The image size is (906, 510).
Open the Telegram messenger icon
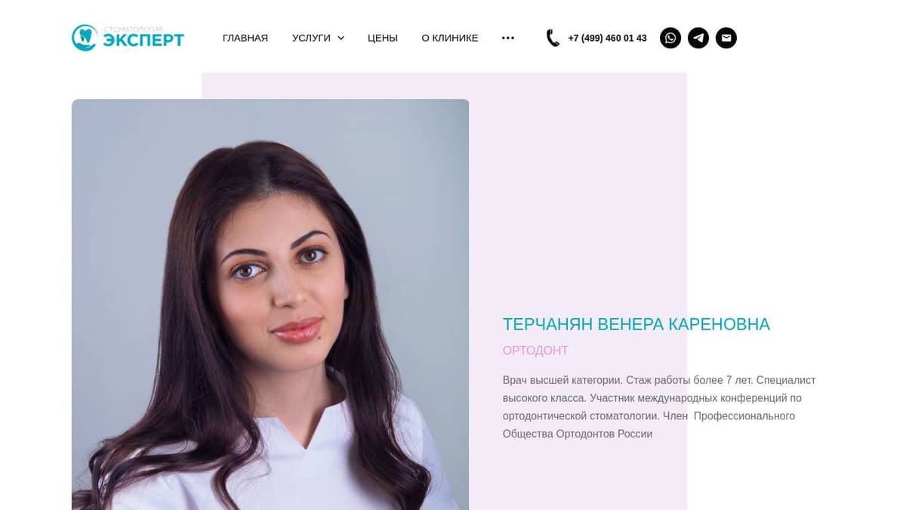tap(698, 38)
